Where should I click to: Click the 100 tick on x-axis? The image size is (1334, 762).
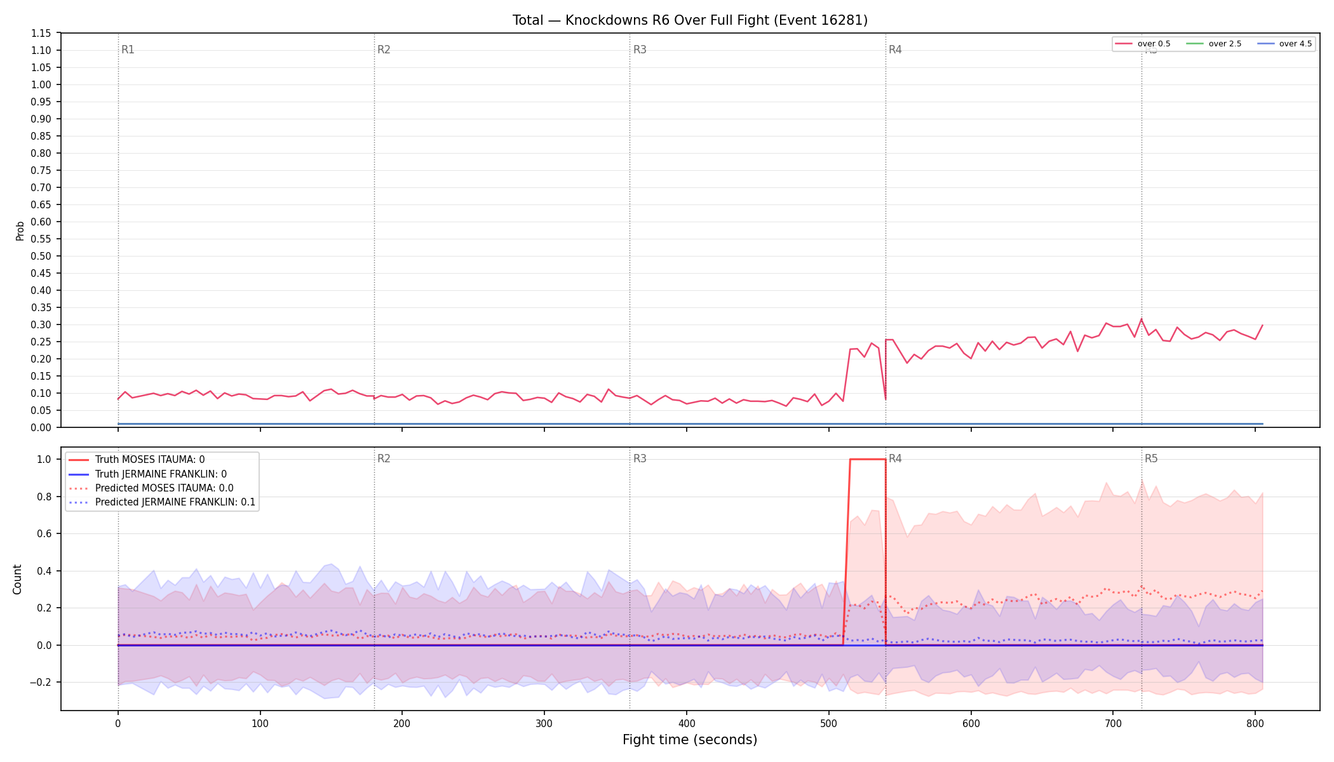260,723
